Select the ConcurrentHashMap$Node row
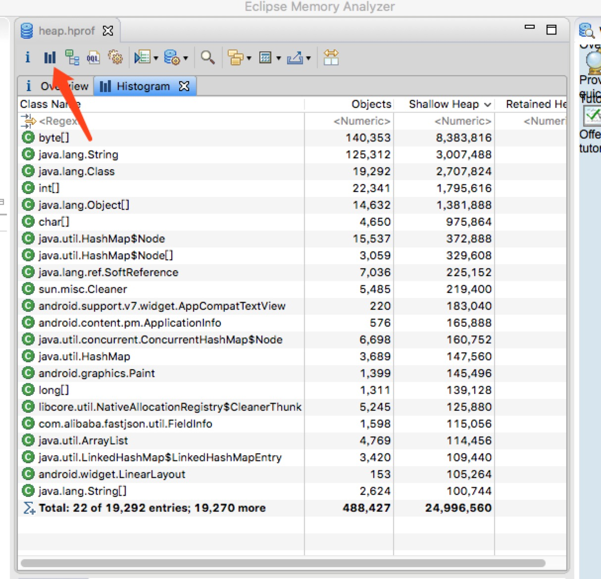This screenshot has width=601, height=579. [x=292, y=339]
